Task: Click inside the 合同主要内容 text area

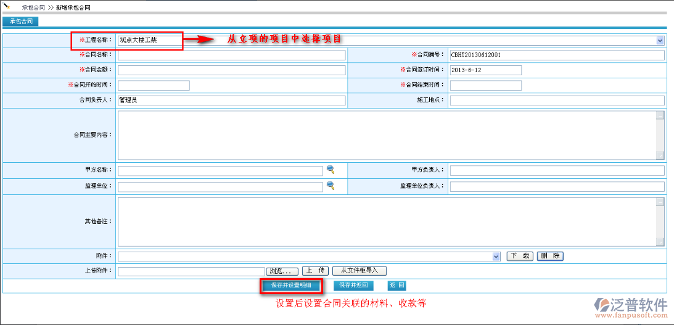Action: (x=385, y=135)
